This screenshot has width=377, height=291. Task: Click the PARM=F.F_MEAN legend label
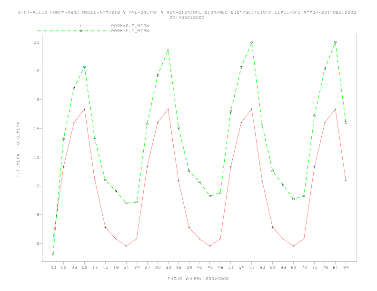click(x=130, y=31)
